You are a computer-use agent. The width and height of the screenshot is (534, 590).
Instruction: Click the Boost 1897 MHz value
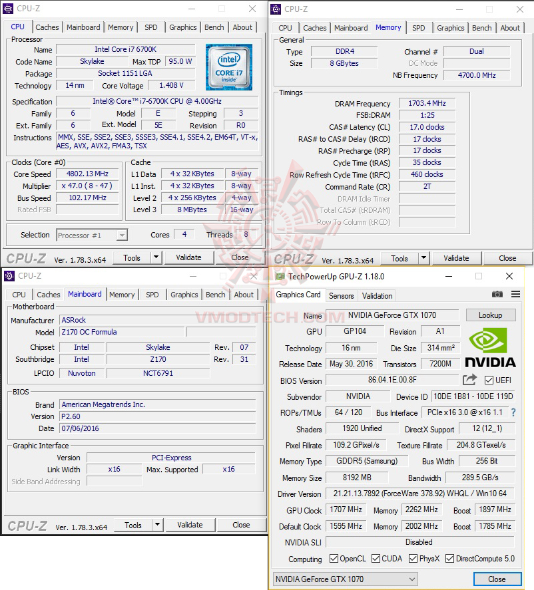point(495,510)
